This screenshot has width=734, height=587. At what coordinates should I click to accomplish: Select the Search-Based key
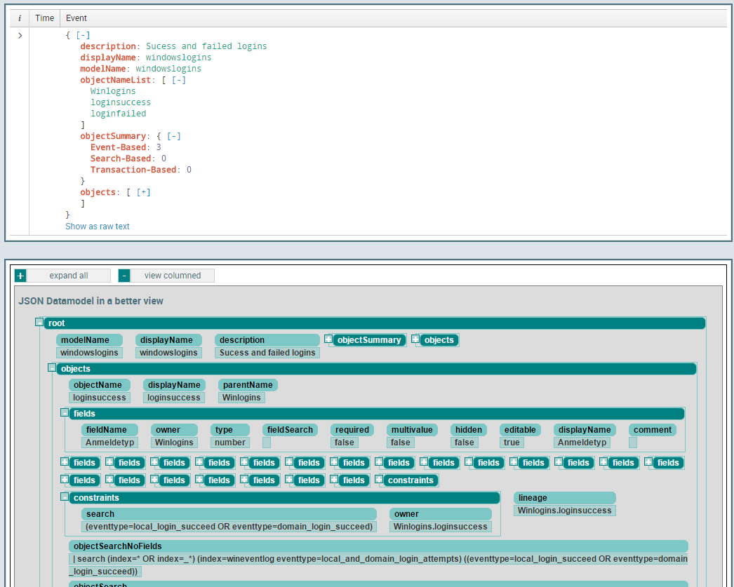121,158
